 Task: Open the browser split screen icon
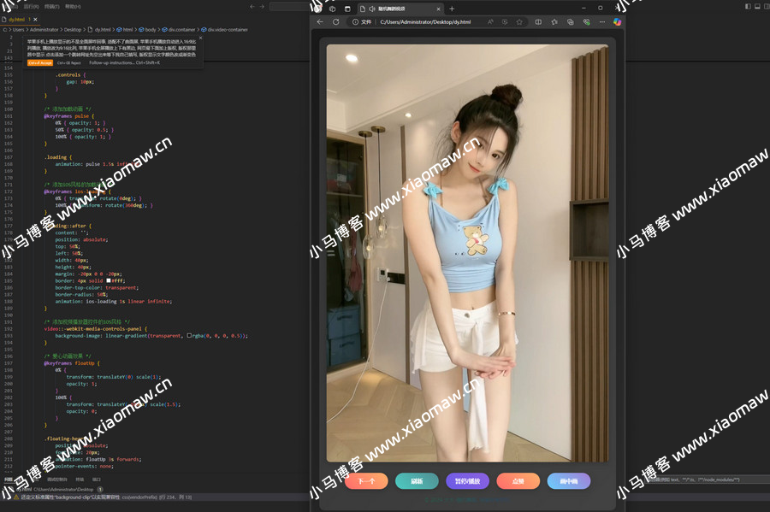click(x=537, y=21)
